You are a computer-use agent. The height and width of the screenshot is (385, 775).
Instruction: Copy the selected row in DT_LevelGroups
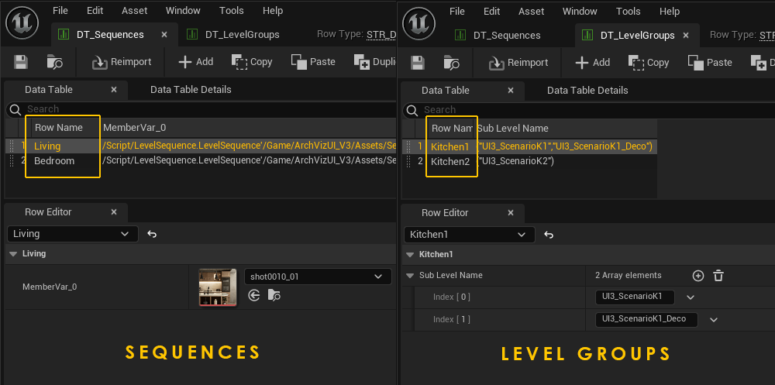649,62
